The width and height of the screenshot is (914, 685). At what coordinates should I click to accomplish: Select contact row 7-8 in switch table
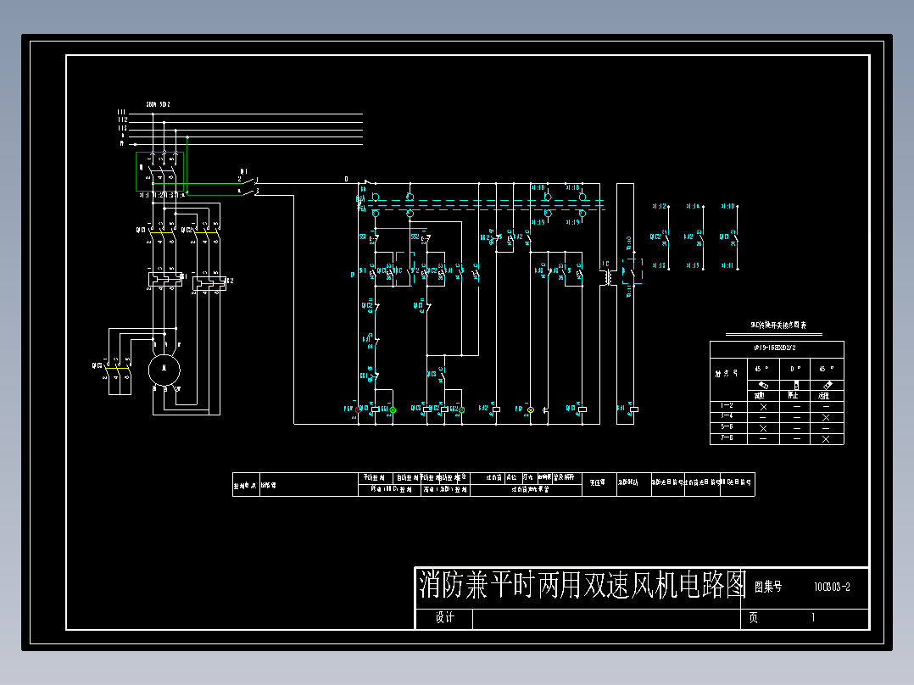777,439
